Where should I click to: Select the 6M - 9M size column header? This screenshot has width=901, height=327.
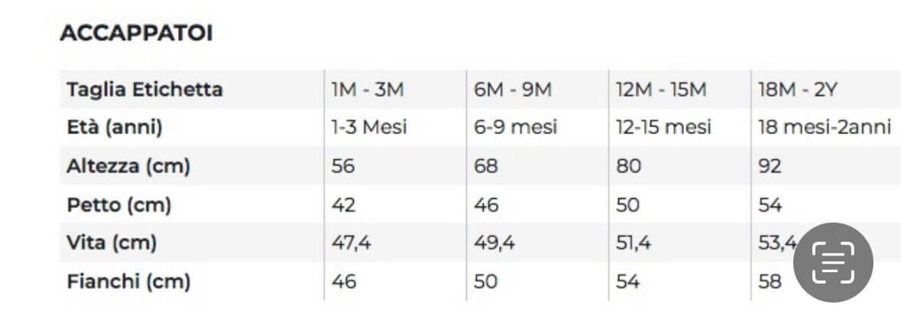click(513, 90)
